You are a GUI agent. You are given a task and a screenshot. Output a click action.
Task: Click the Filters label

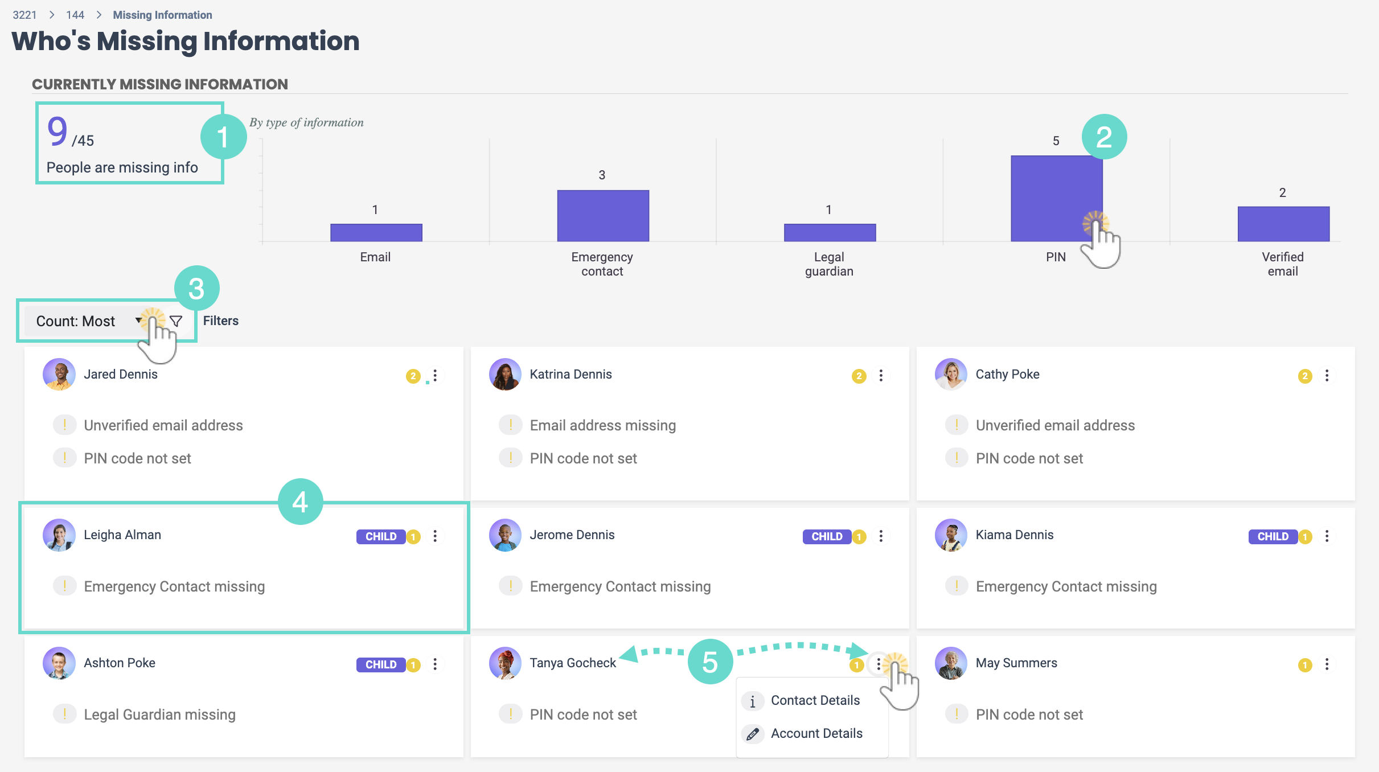coord(220,321)
